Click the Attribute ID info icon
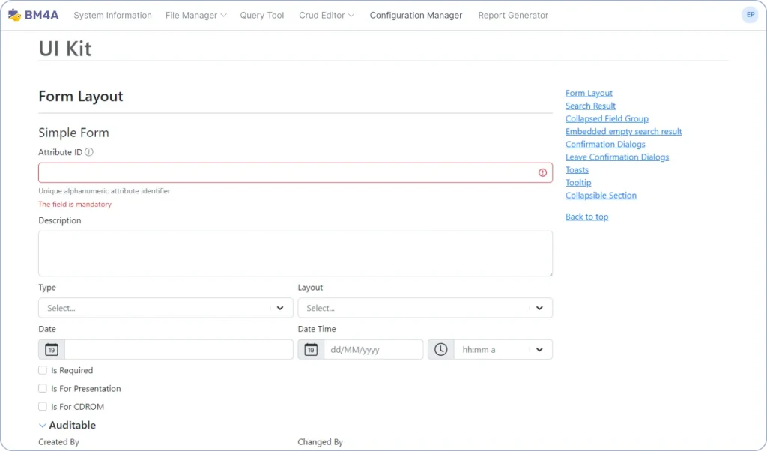 (89, 152)
